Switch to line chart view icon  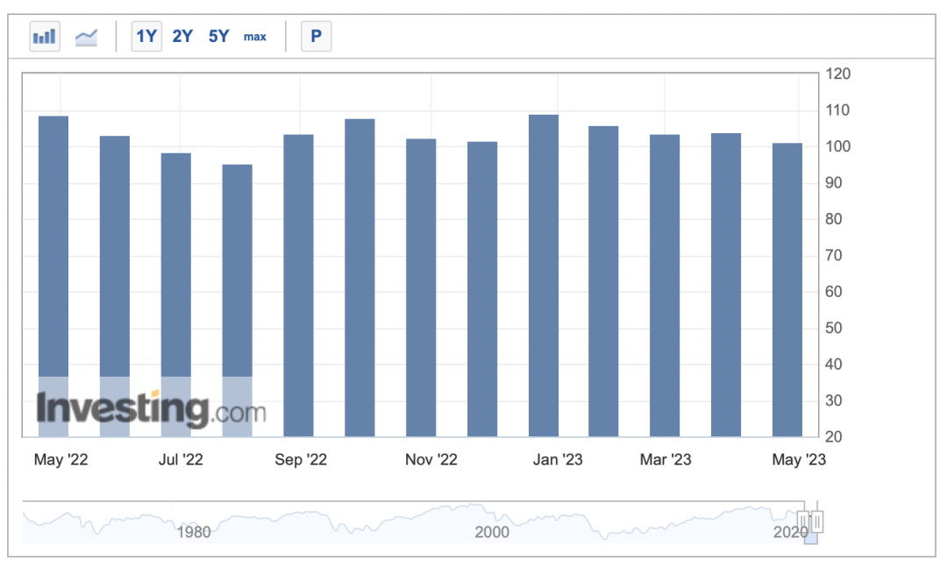(x=86, y=37)
